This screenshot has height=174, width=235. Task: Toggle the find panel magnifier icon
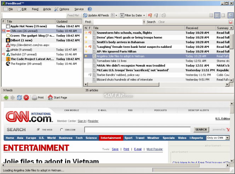pos(230,15)
